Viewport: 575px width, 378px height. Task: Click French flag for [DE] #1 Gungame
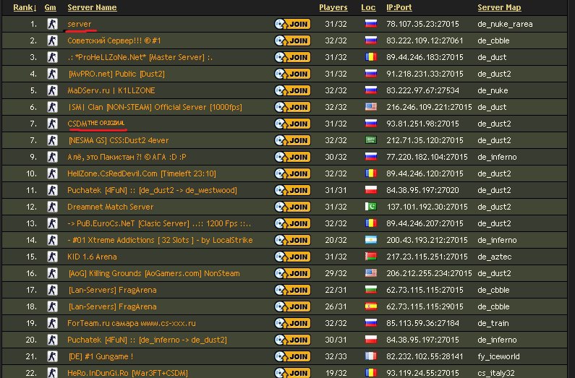point(371,356)
